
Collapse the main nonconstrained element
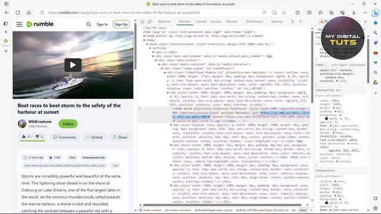tap(147, 44)
